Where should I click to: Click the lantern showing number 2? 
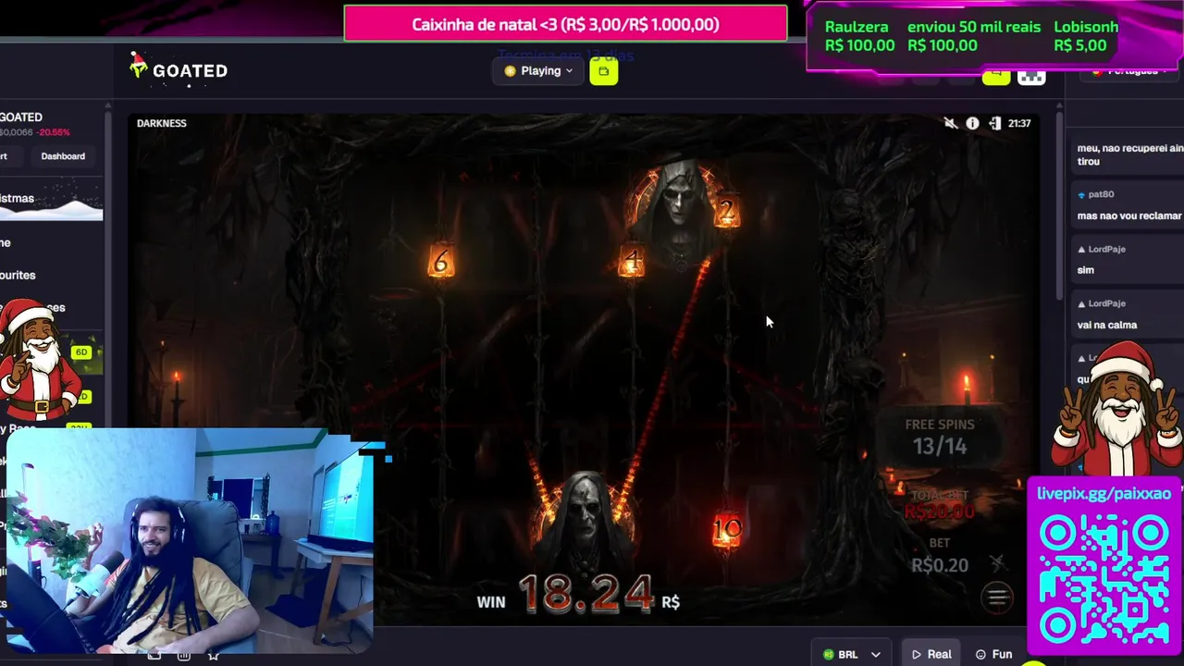click(x=727, y=211)
